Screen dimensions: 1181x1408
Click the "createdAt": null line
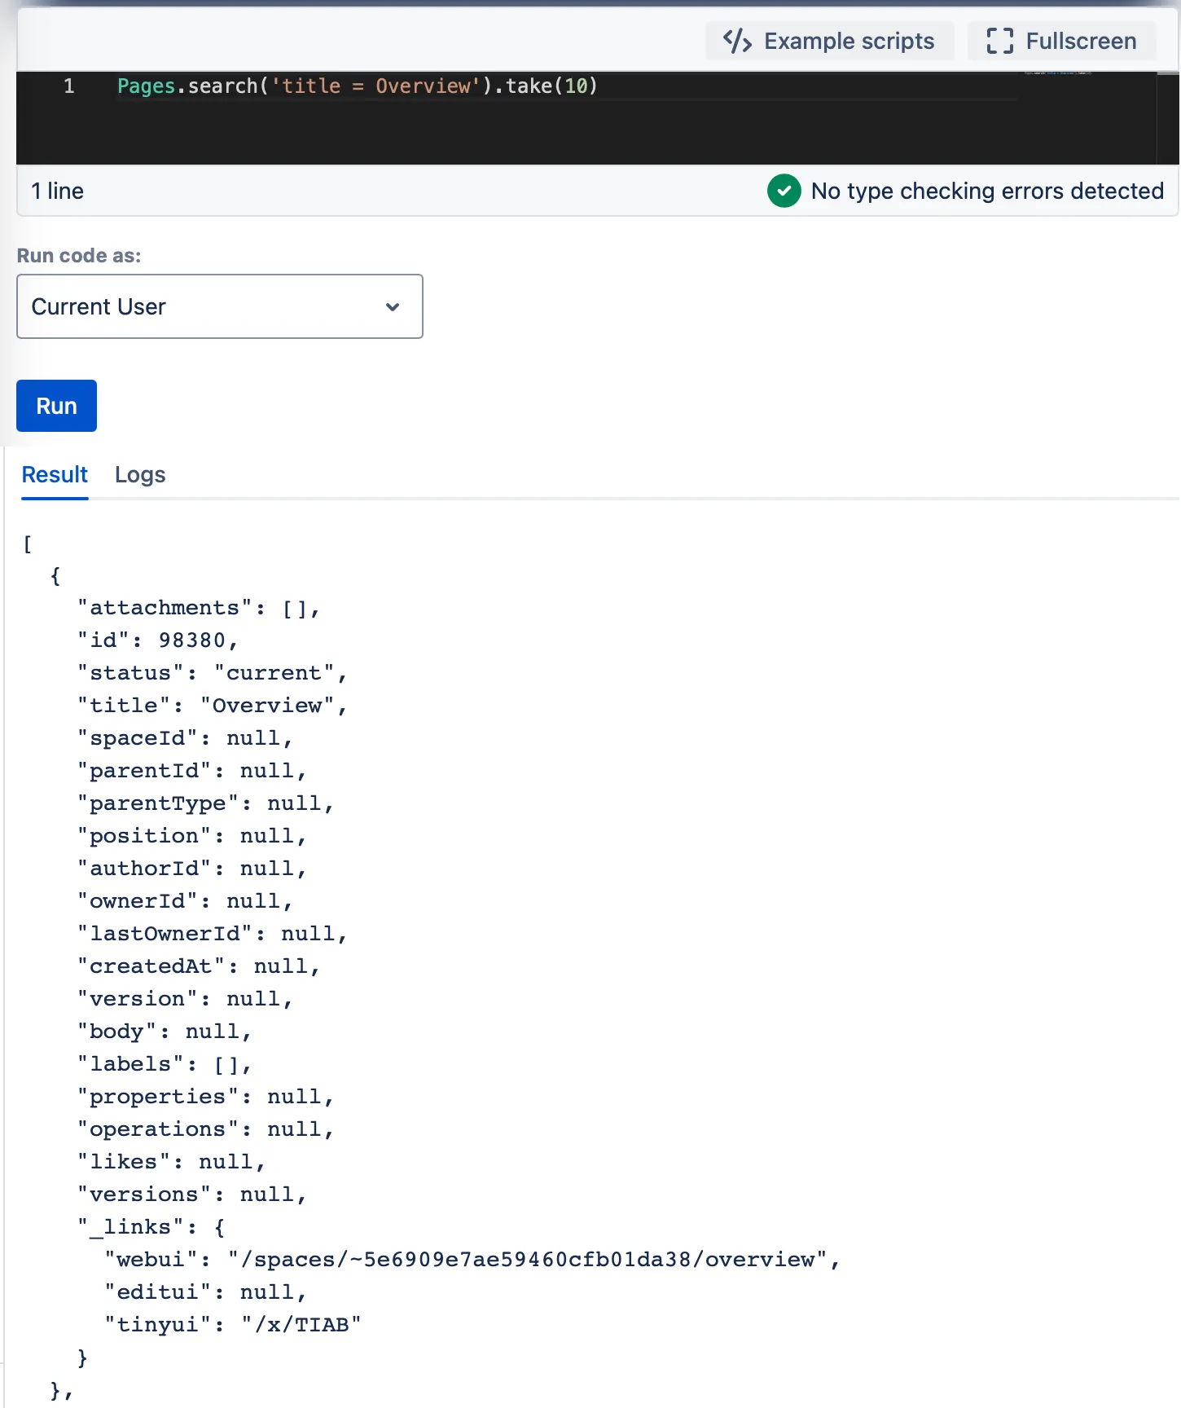coord(199,966)
